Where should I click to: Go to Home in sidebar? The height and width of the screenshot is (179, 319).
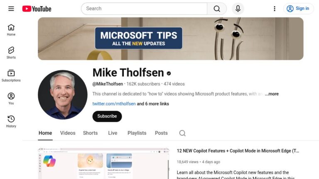coord(11,30)
